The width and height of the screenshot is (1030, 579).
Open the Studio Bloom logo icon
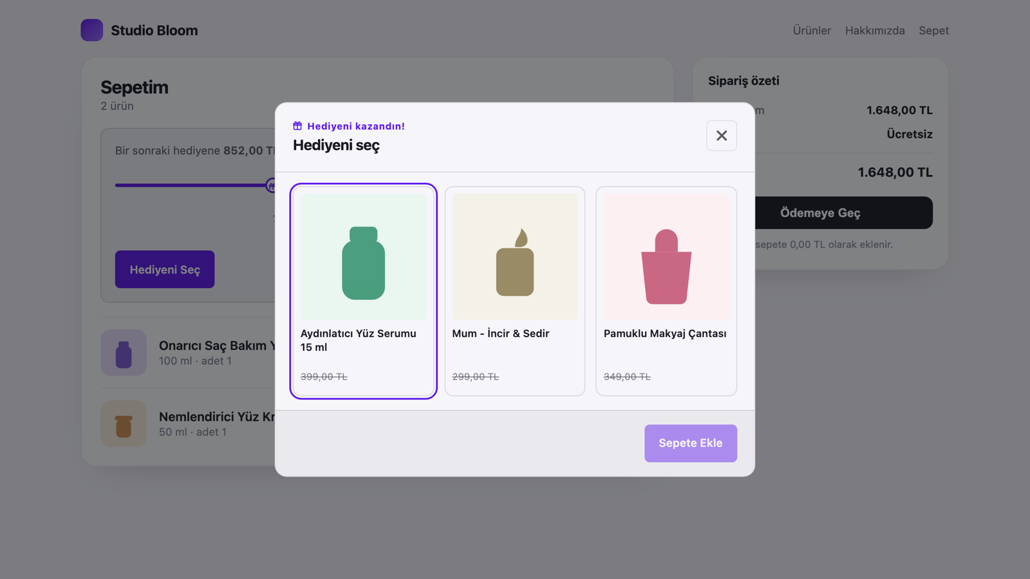(91, 30)
